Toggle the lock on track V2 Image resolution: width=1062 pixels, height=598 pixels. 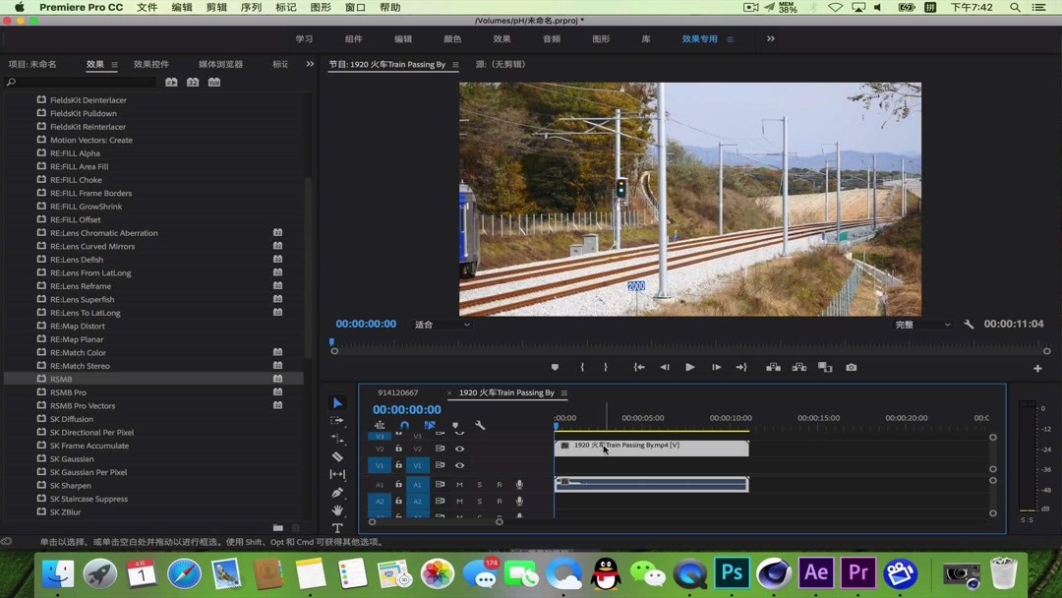[398, 448]
